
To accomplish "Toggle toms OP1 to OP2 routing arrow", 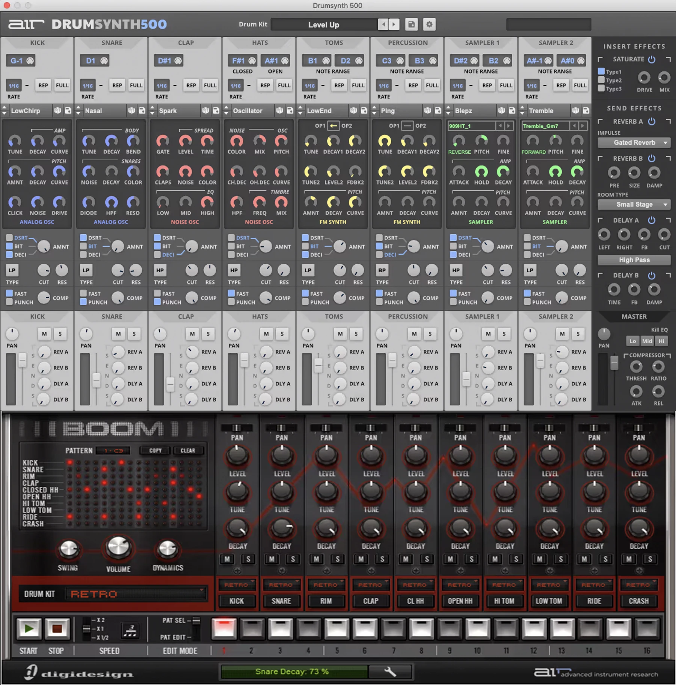I will (333, 126).
